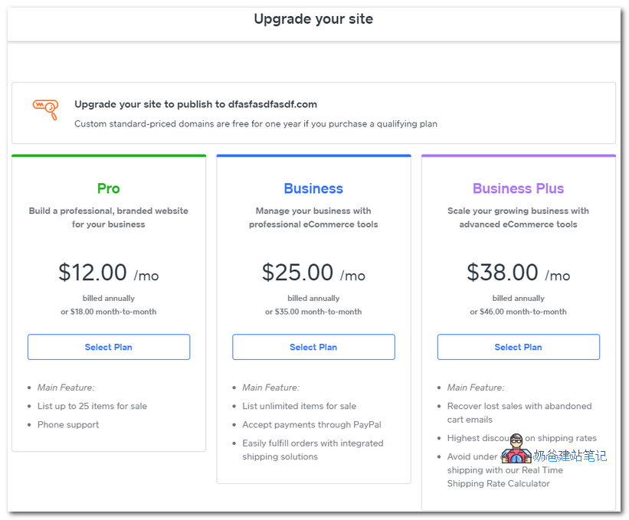Click the Phone support feature item
629x520 pixels.
(68, 424)
